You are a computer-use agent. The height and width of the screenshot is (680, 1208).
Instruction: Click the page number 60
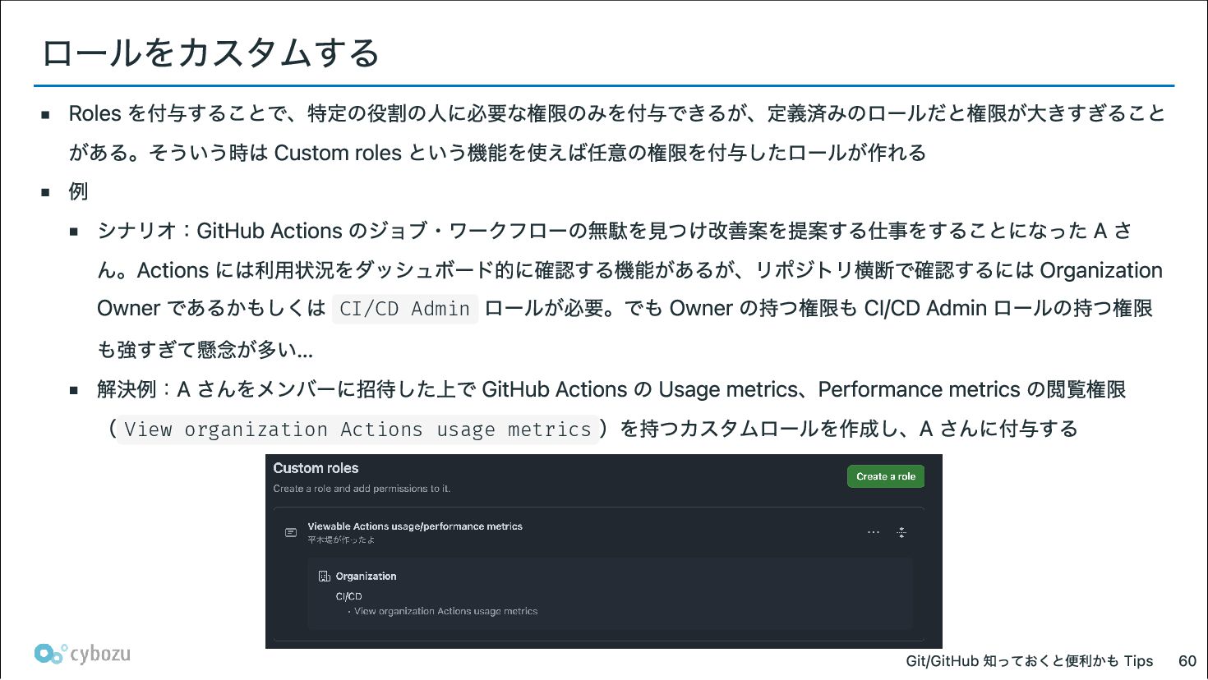(1187, 661)
